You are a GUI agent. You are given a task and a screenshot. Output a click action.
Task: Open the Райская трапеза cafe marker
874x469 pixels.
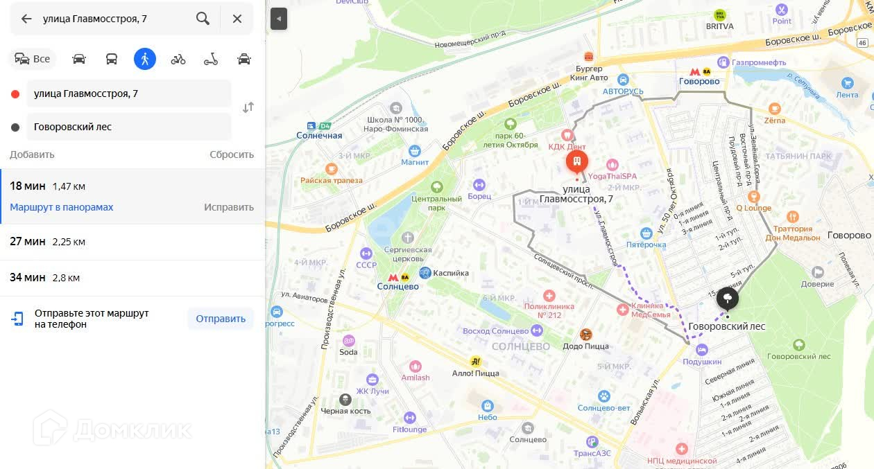coord(332,169)
